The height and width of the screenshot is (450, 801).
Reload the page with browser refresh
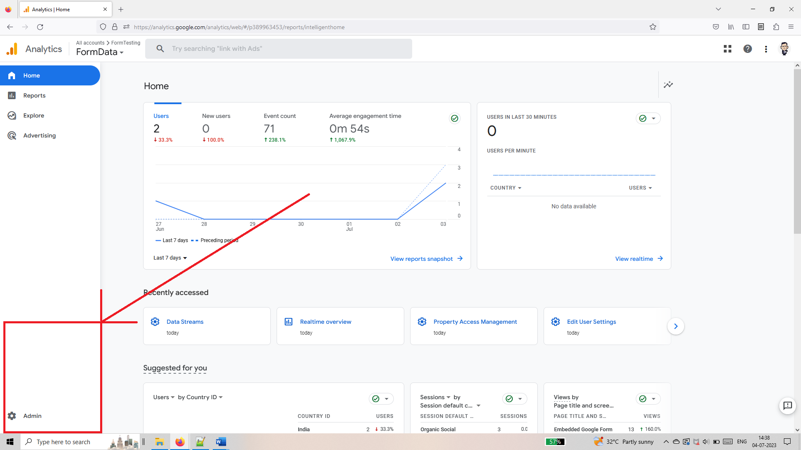pyautogui.click(x=40, y=27)
